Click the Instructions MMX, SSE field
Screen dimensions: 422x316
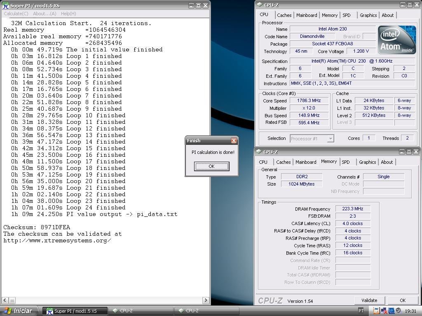tap(352, 83)
